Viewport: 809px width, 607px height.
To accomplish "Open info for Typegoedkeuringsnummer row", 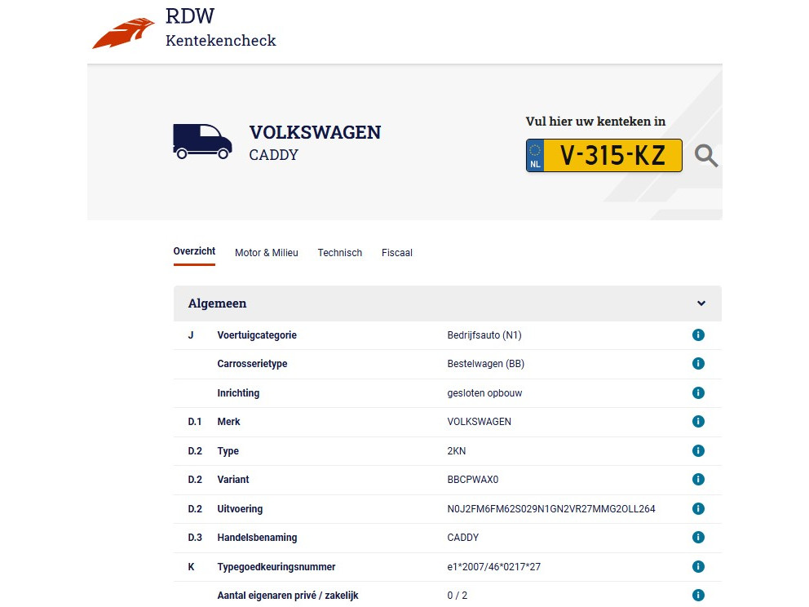I will pyautogui.click(x=698, y=566).
